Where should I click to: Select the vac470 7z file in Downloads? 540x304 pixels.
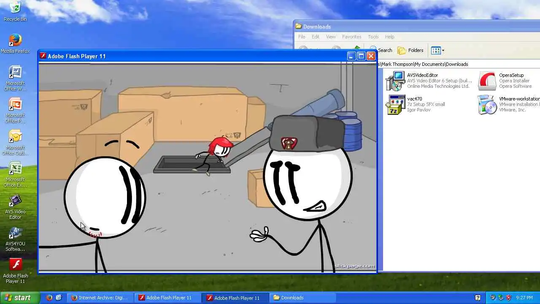[x=416, y=104]
